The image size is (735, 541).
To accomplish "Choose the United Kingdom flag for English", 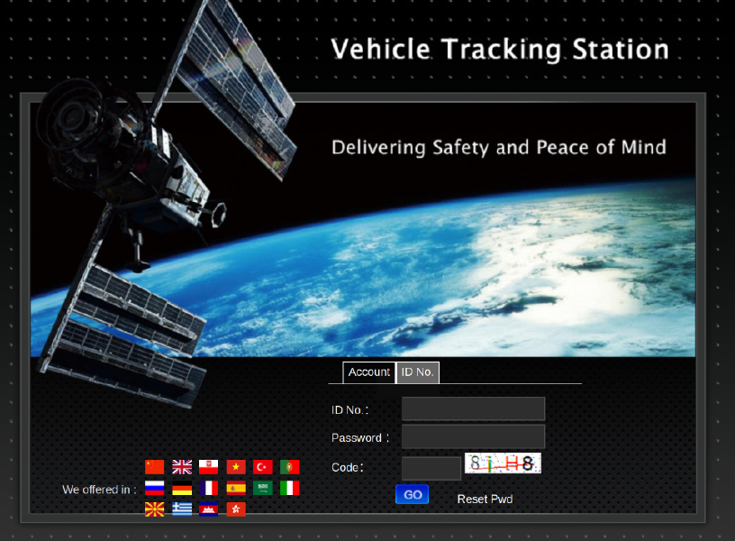I will (x=182, y=467).
